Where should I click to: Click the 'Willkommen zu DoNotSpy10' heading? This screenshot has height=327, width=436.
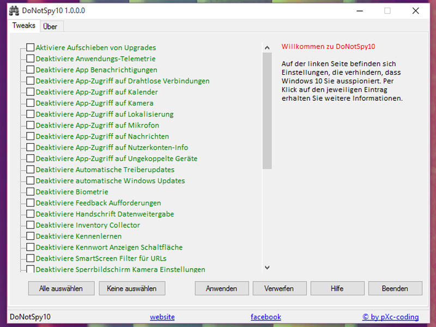pos(329,46)
